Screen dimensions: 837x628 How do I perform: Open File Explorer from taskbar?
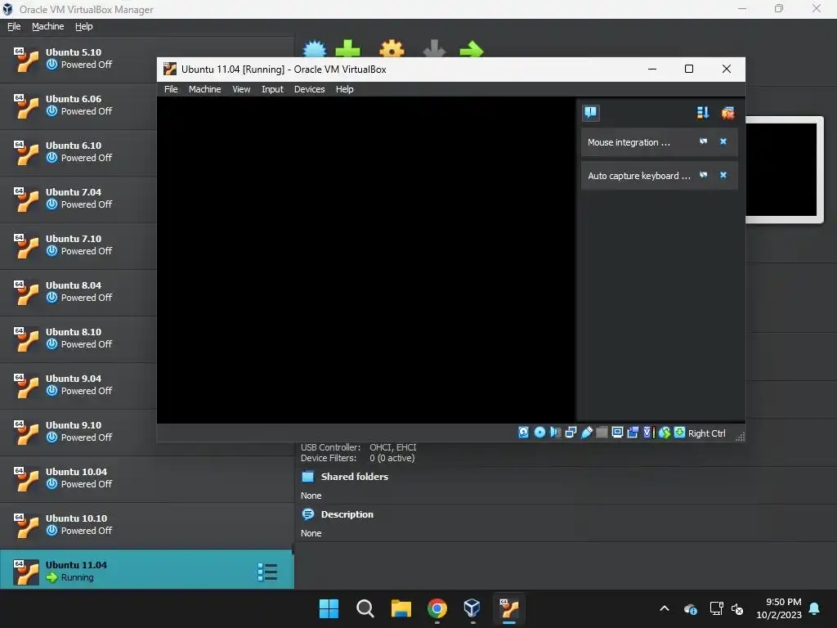401,608
